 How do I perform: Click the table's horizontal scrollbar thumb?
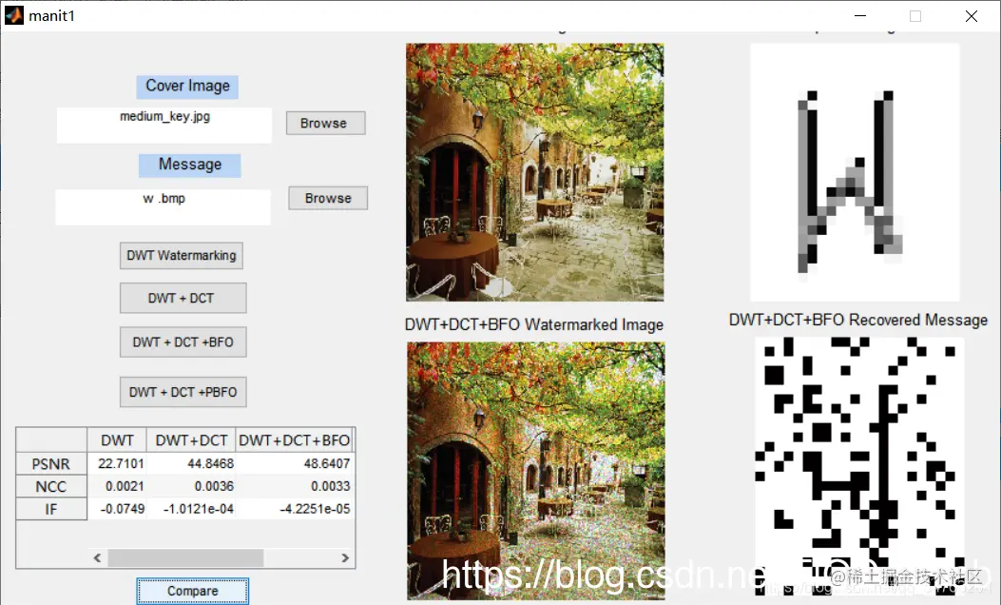pos(185,557)
